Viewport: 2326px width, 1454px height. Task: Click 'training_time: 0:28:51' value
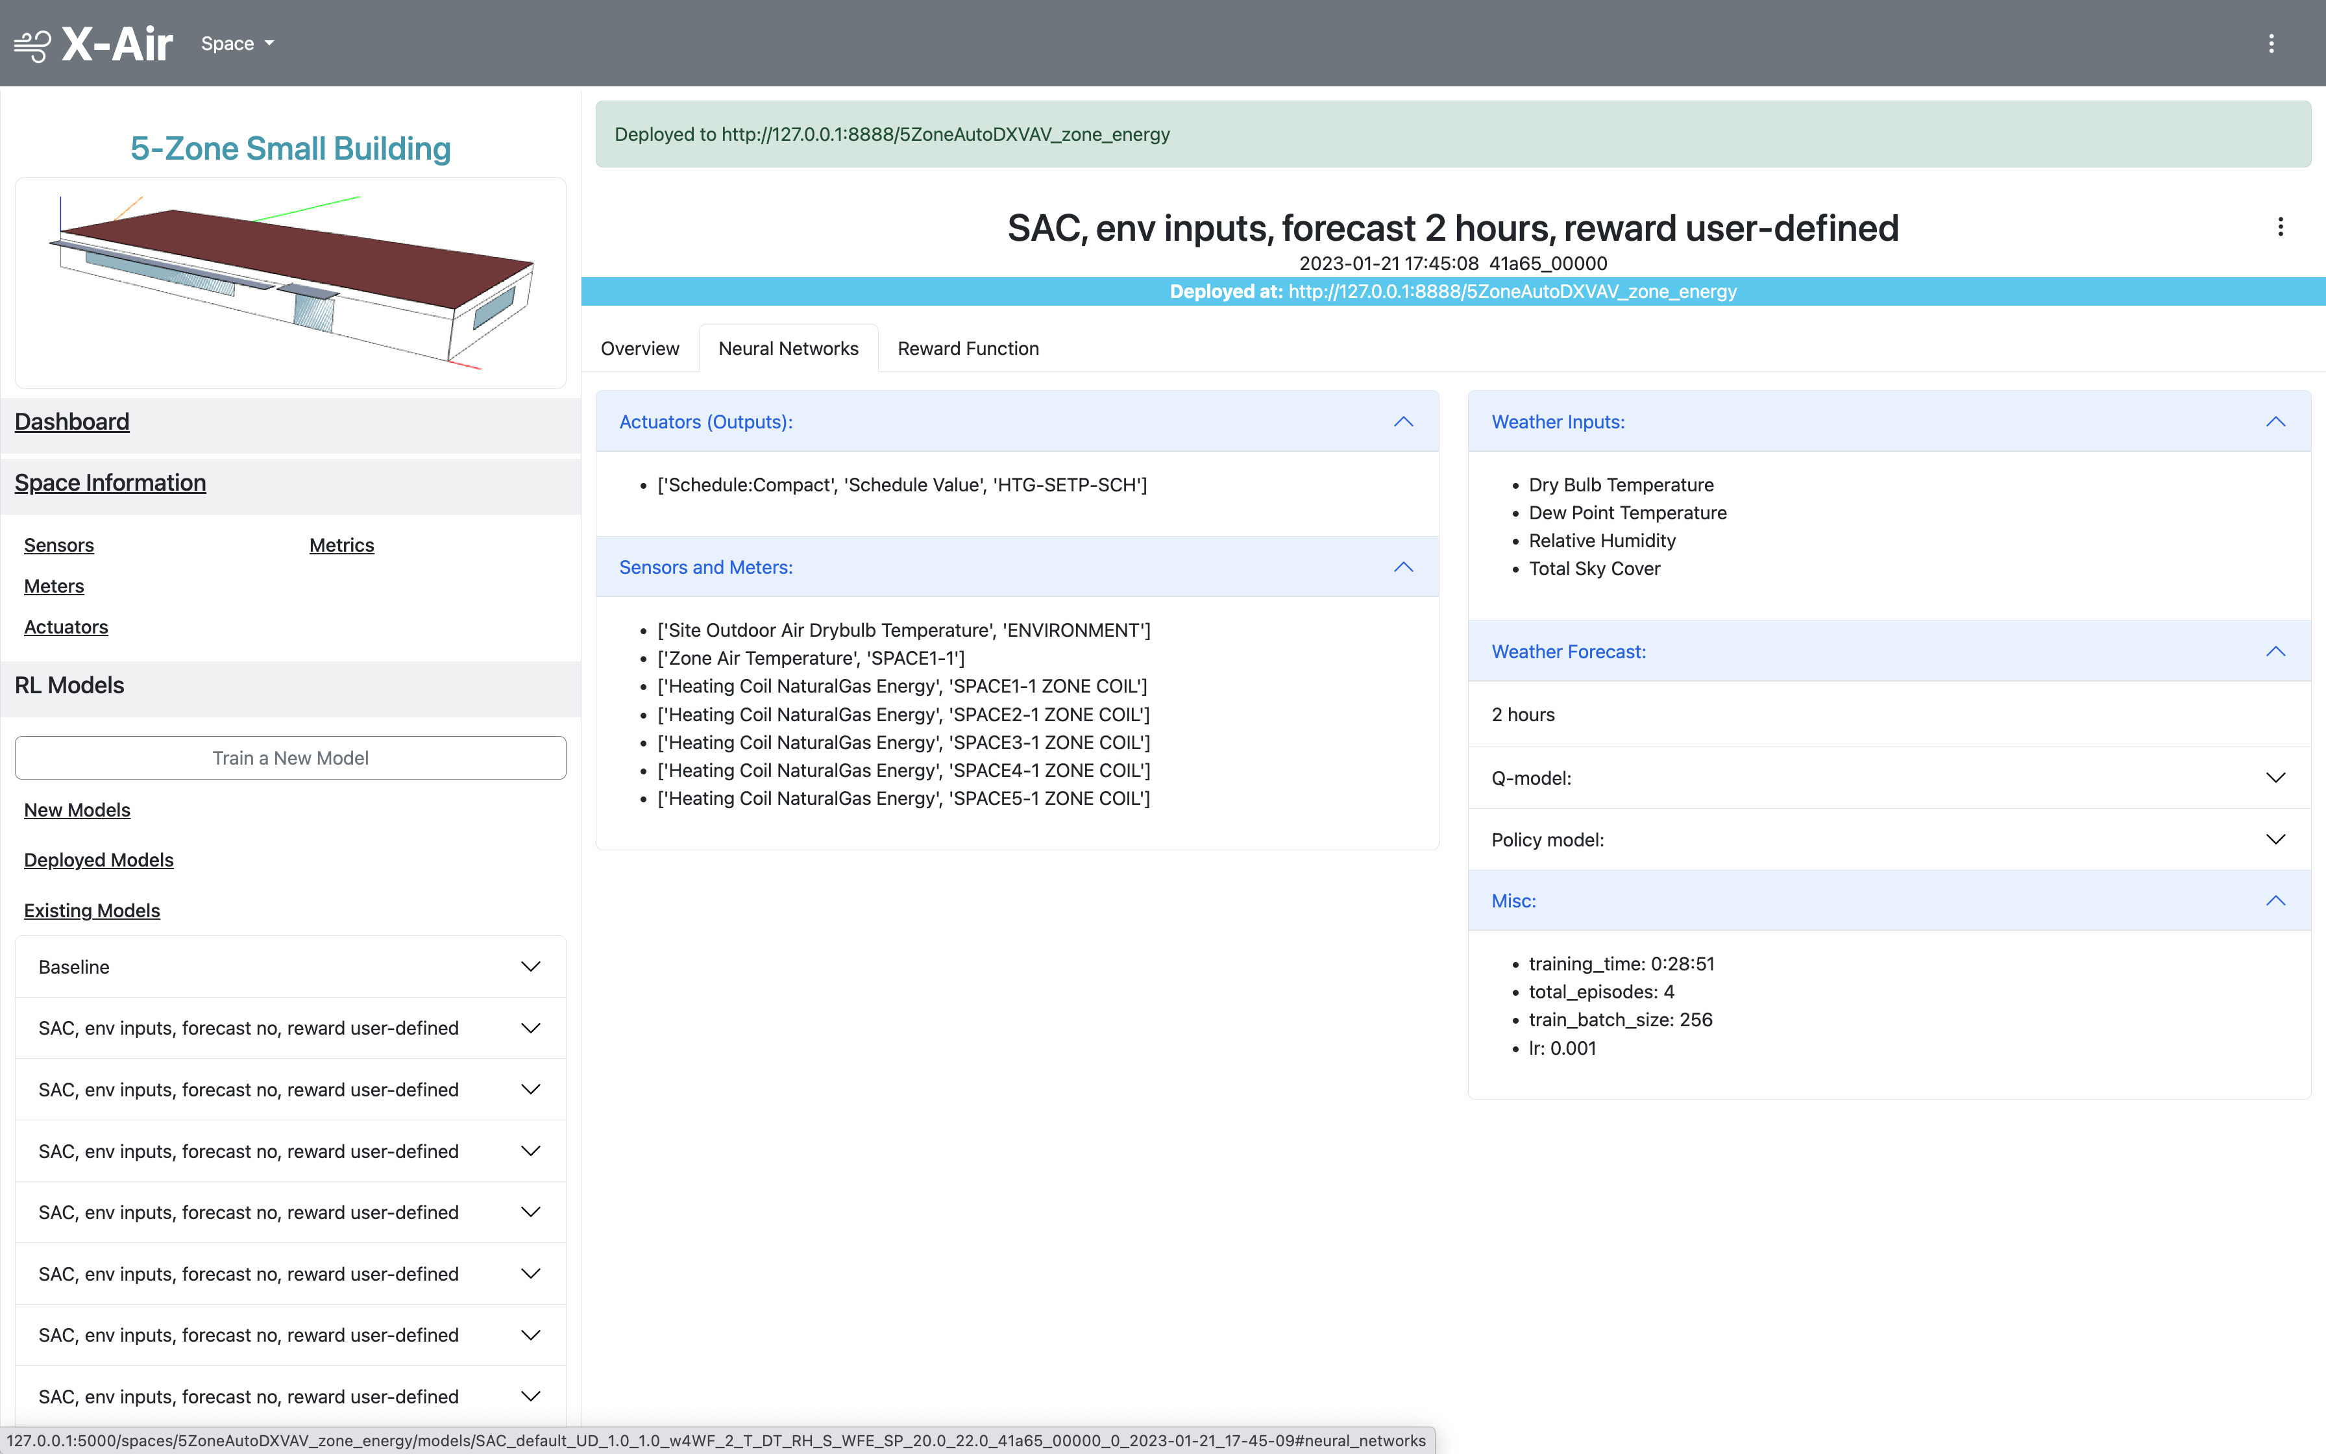pos(1621,963)
